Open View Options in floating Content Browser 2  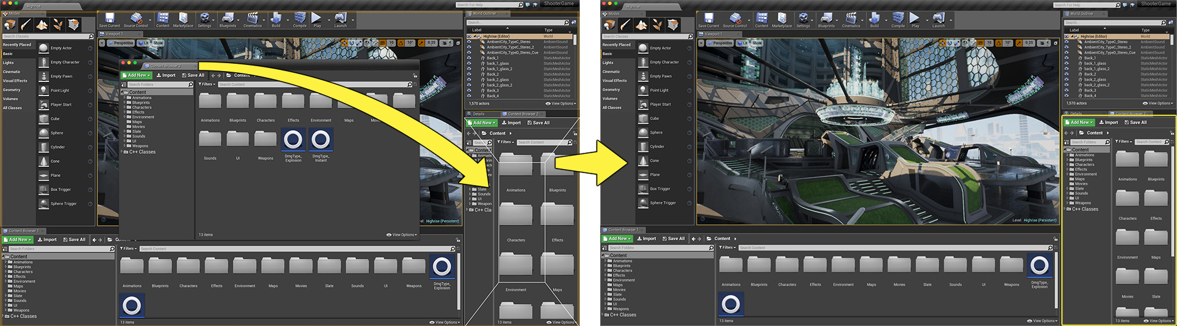[x=402, y=235]
